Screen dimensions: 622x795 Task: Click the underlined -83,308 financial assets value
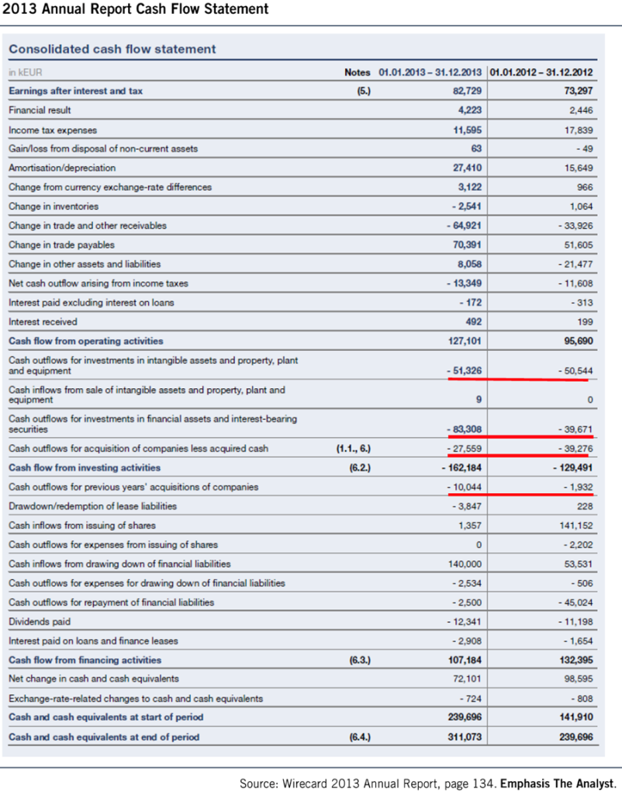(464, 430)
